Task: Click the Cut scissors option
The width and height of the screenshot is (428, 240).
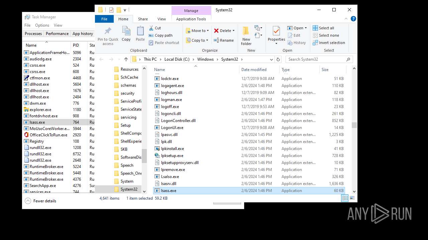Action: pyautogui.click(x=155, y=28)
